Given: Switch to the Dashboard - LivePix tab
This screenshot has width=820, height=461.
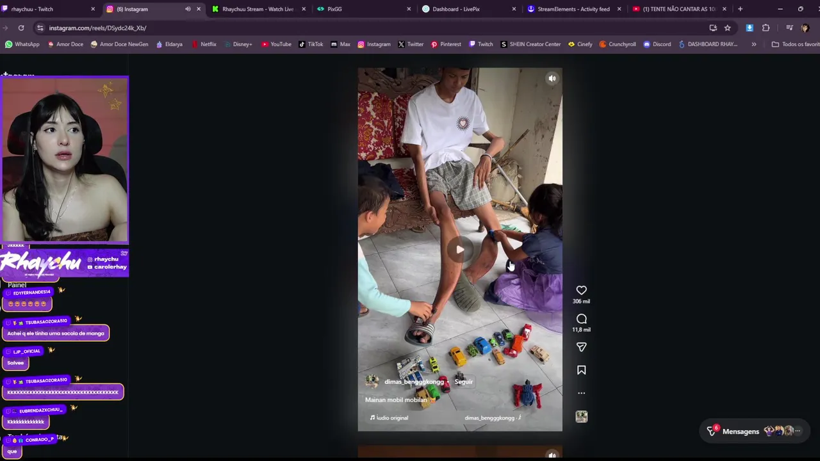Looking at the screenshot, I should pos(468,9).
